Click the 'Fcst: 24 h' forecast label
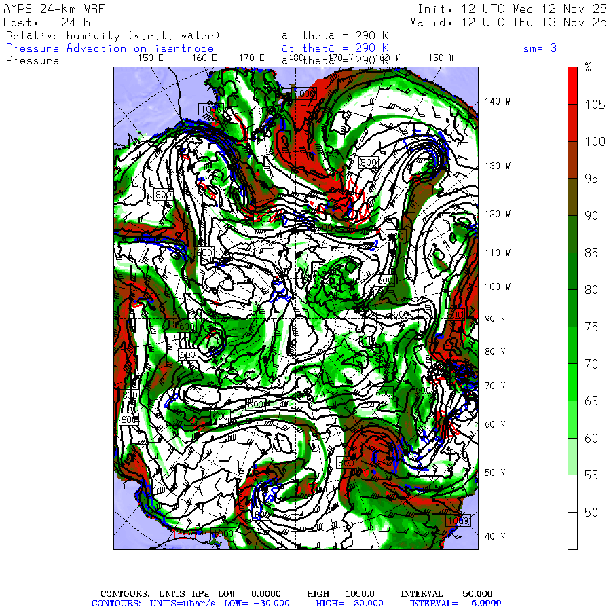Image resolution: width=611 pixels, height=611 pixels. [x=47, y=22]
